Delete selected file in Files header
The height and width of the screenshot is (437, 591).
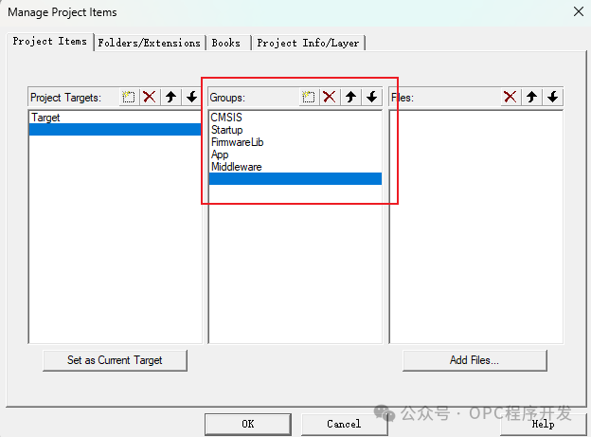[x=510, y=98]
